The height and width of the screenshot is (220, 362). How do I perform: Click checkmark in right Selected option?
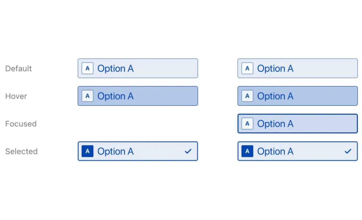click(348, 151)
